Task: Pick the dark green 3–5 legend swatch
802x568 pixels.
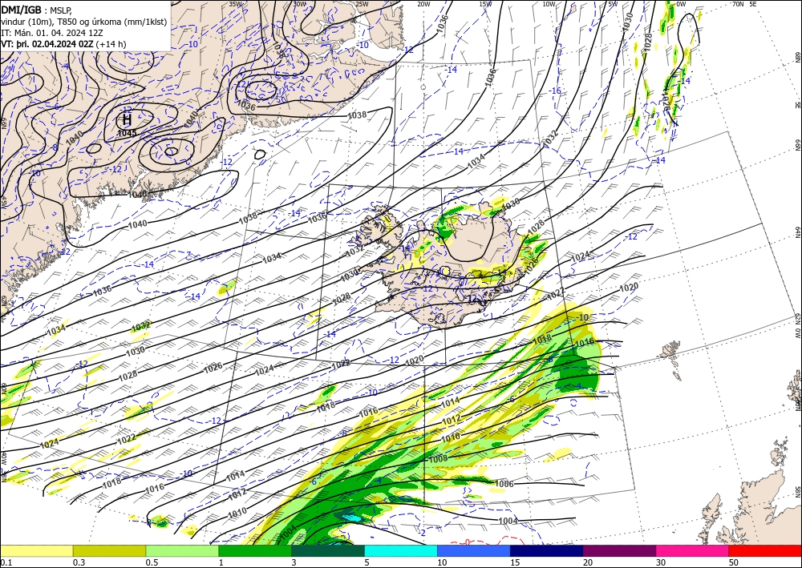Action: (x=328, y=550)
